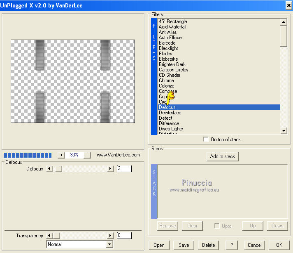
Task: Click the filter preview image
Action: pos(73,81)
